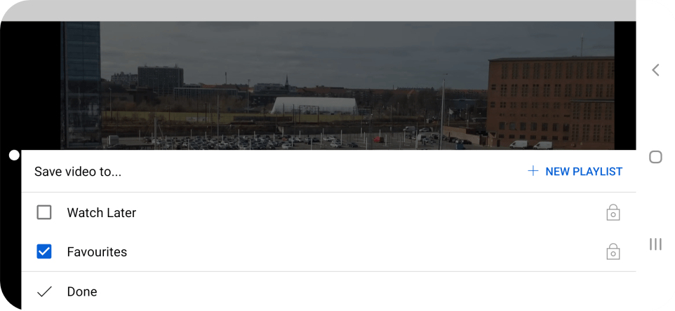Tap the brick building in the video frame

pos(551,101)
